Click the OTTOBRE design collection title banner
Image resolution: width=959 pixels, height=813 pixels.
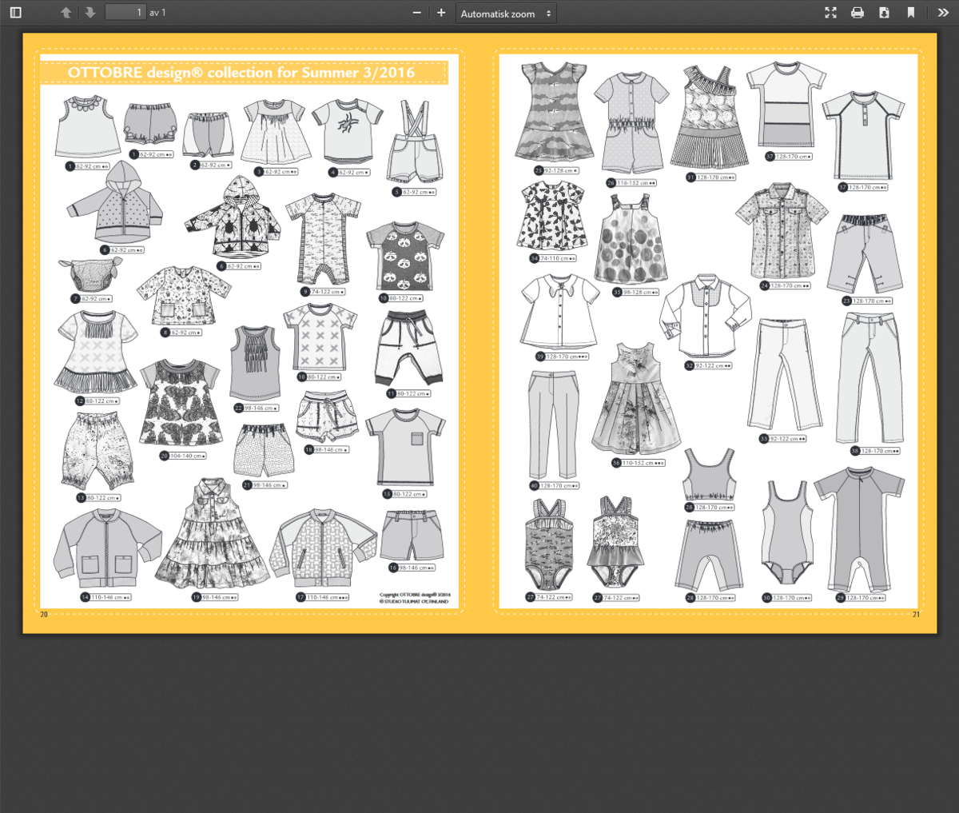[x=244, y=73]
